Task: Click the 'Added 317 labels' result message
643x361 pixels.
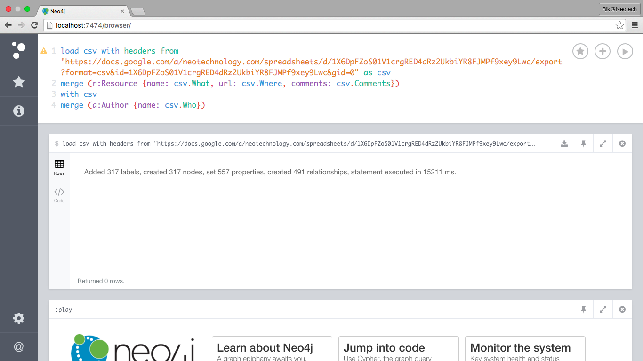Action: [270, 172]
